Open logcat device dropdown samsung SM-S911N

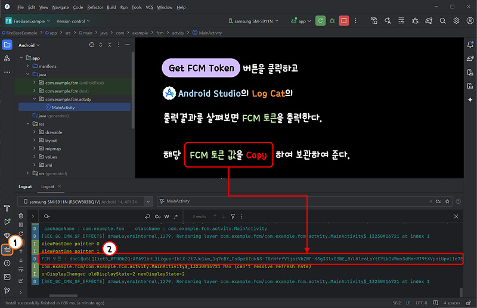tap(85, 201)
